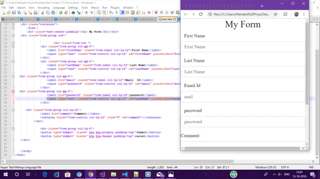Click password input field in form

[x=243, y=122]
